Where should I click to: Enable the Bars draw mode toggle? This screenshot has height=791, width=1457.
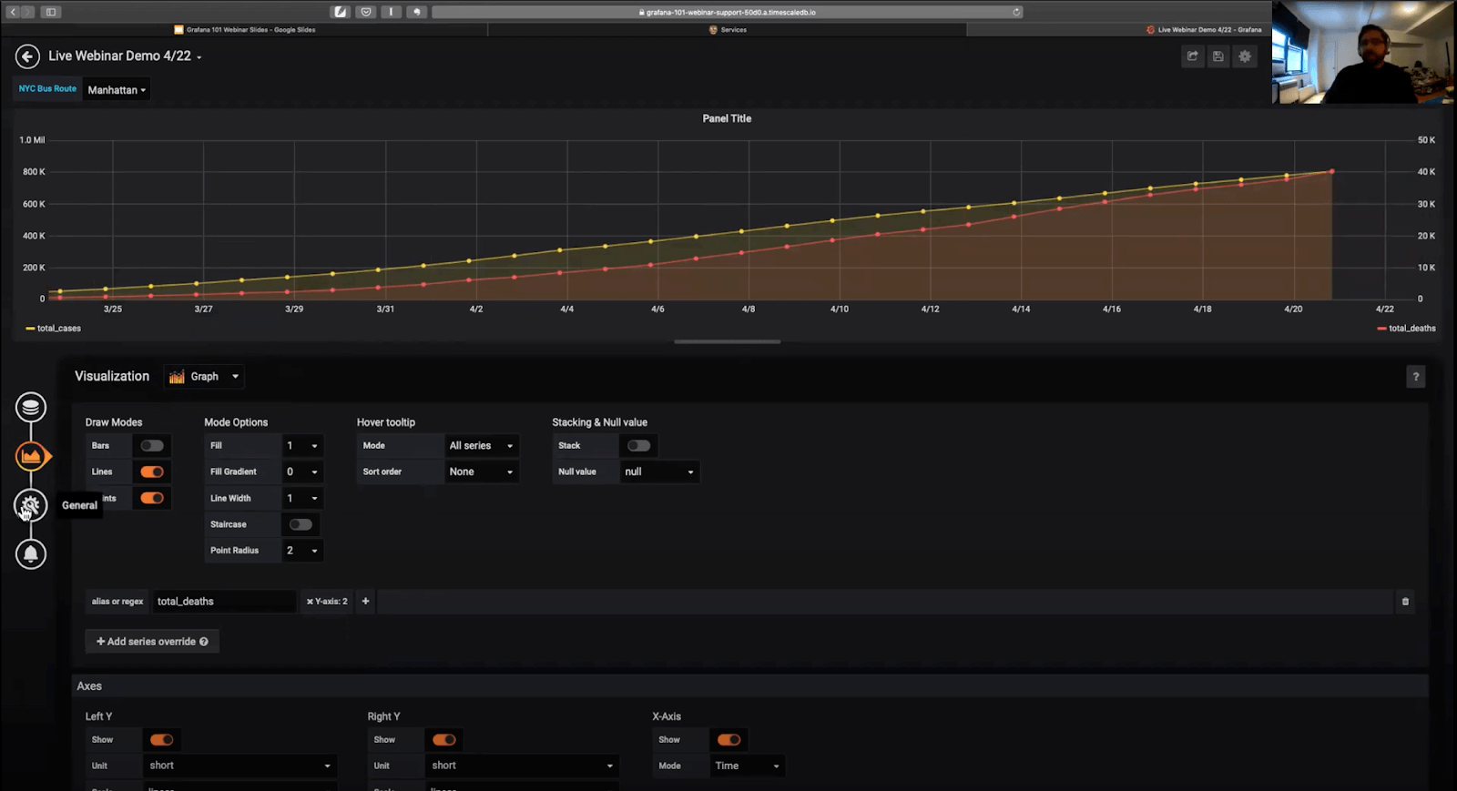coord(152,446)
